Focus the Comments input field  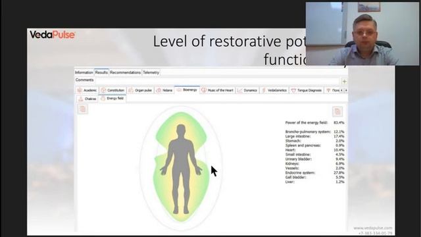point(217,81)
